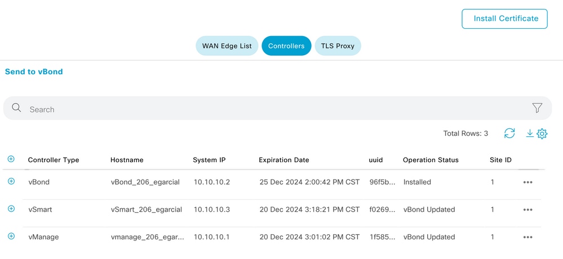The height and width of the screenshot is (259, 563).
Task: Sort by Controller Type column header
Action: click(54, 160)
